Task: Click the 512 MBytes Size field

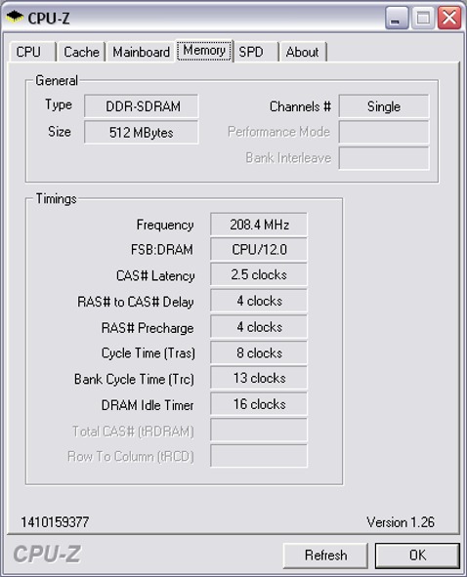Action: pyautogui.click(x=142, y=133)
